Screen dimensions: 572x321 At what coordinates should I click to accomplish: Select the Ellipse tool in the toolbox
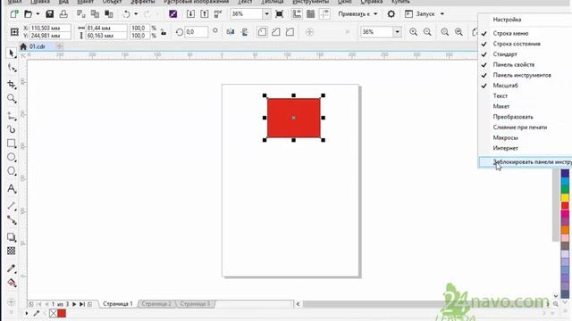[x=12, y=157]
